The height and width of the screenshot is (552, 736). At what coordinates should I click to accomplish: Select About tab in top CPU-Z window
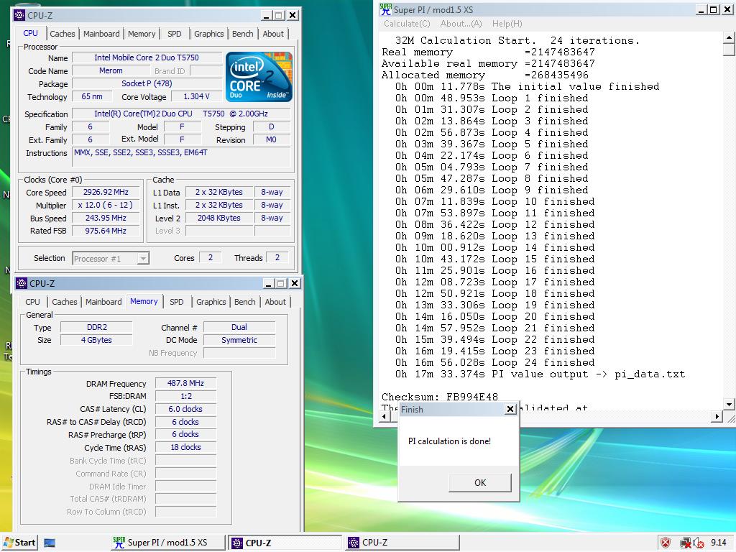pyautogui.click(x=273, y=34)
